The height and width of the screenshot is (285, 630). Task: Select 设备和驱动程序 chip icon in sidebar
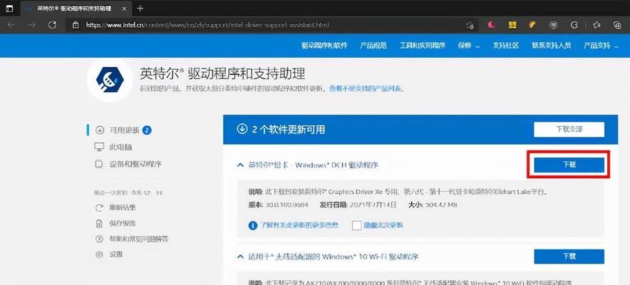(x=99, y=164)
